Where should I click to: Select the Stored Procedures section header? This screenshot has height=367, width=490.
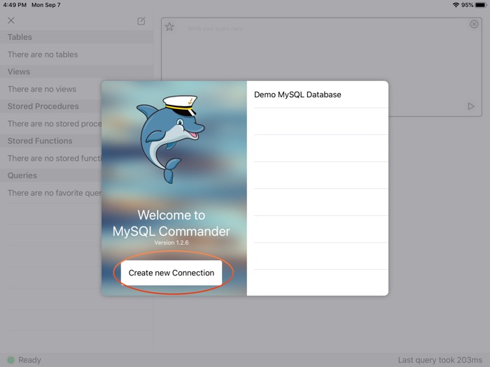click(x=50, y=106)
